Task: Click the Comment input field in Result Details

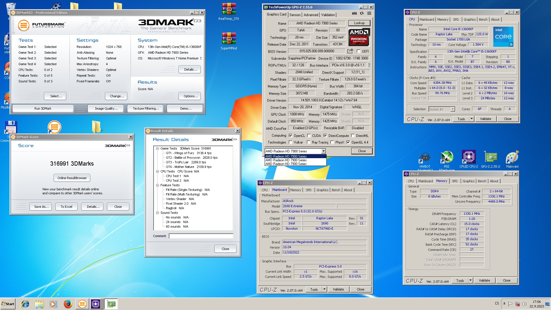Action: pyautogui.click(x=201, y=236)
